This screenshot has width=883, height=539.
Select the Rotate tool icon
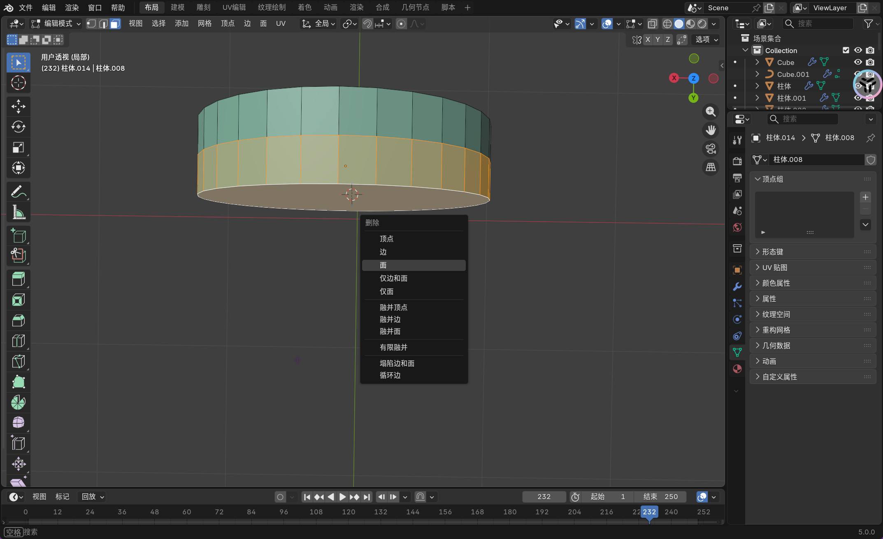(18, 127)
